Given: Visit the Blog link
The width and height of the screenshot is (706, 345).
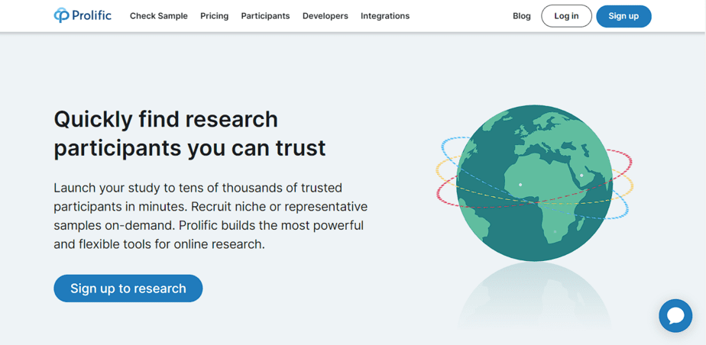Looking at the screenshot, I should [x=521, y=16].
